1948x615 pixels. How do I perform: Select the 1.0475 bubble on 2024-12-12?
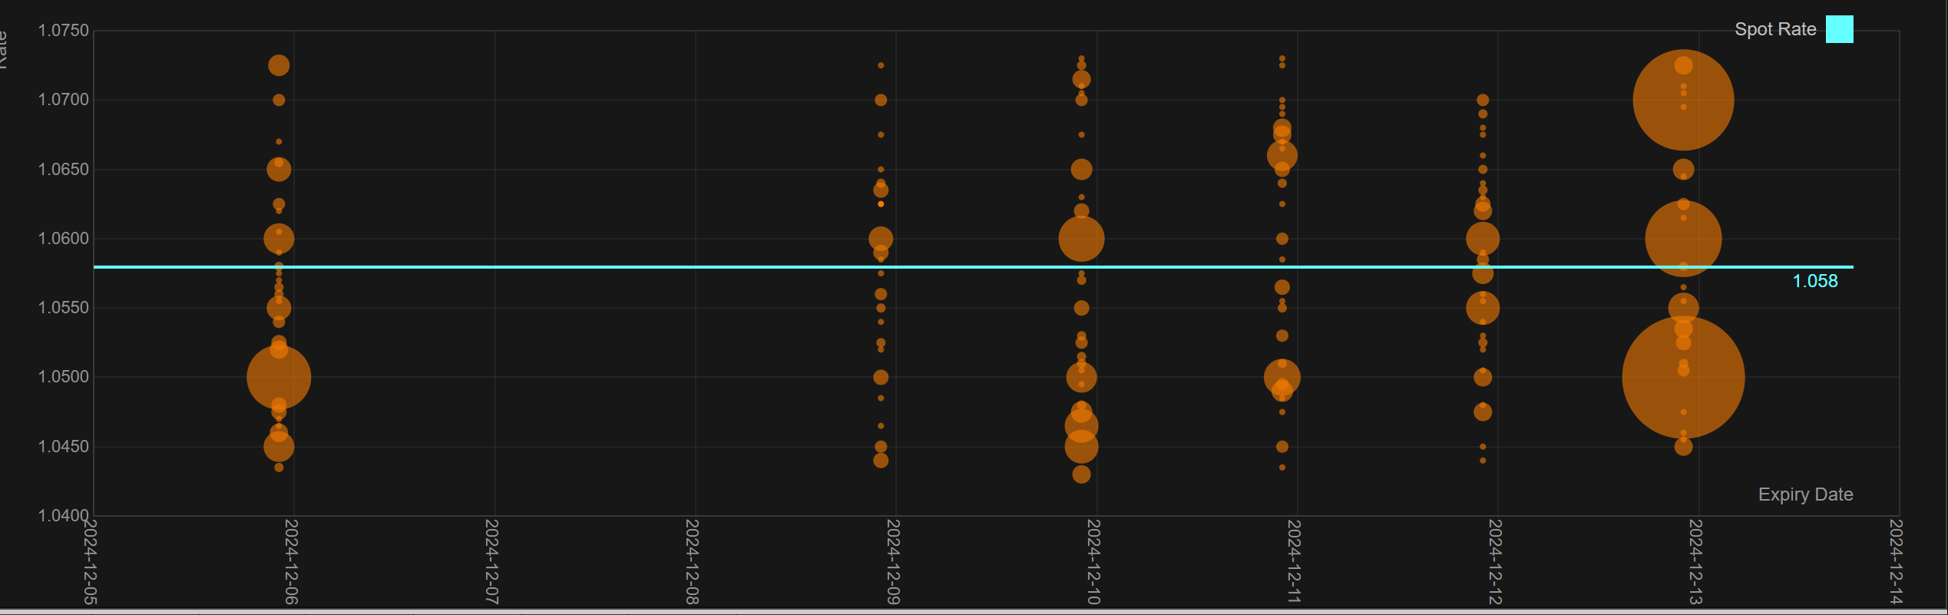click(x=1483, y=412)
